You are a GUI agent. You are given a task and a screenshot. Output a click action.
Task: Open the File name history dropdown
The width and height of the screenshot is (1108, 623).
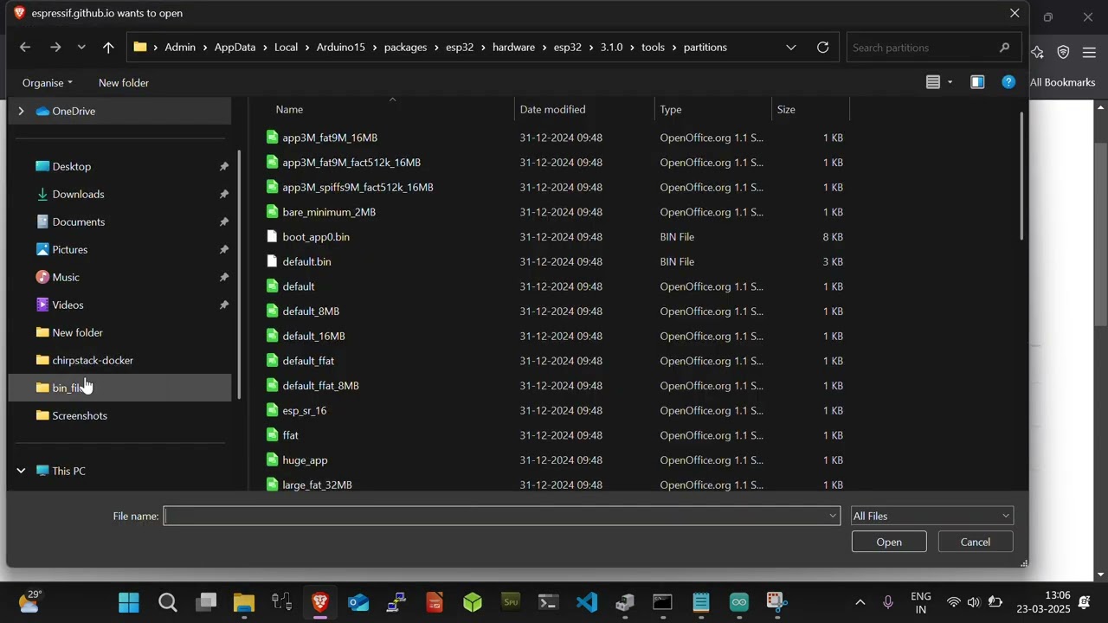pos(833,516)
